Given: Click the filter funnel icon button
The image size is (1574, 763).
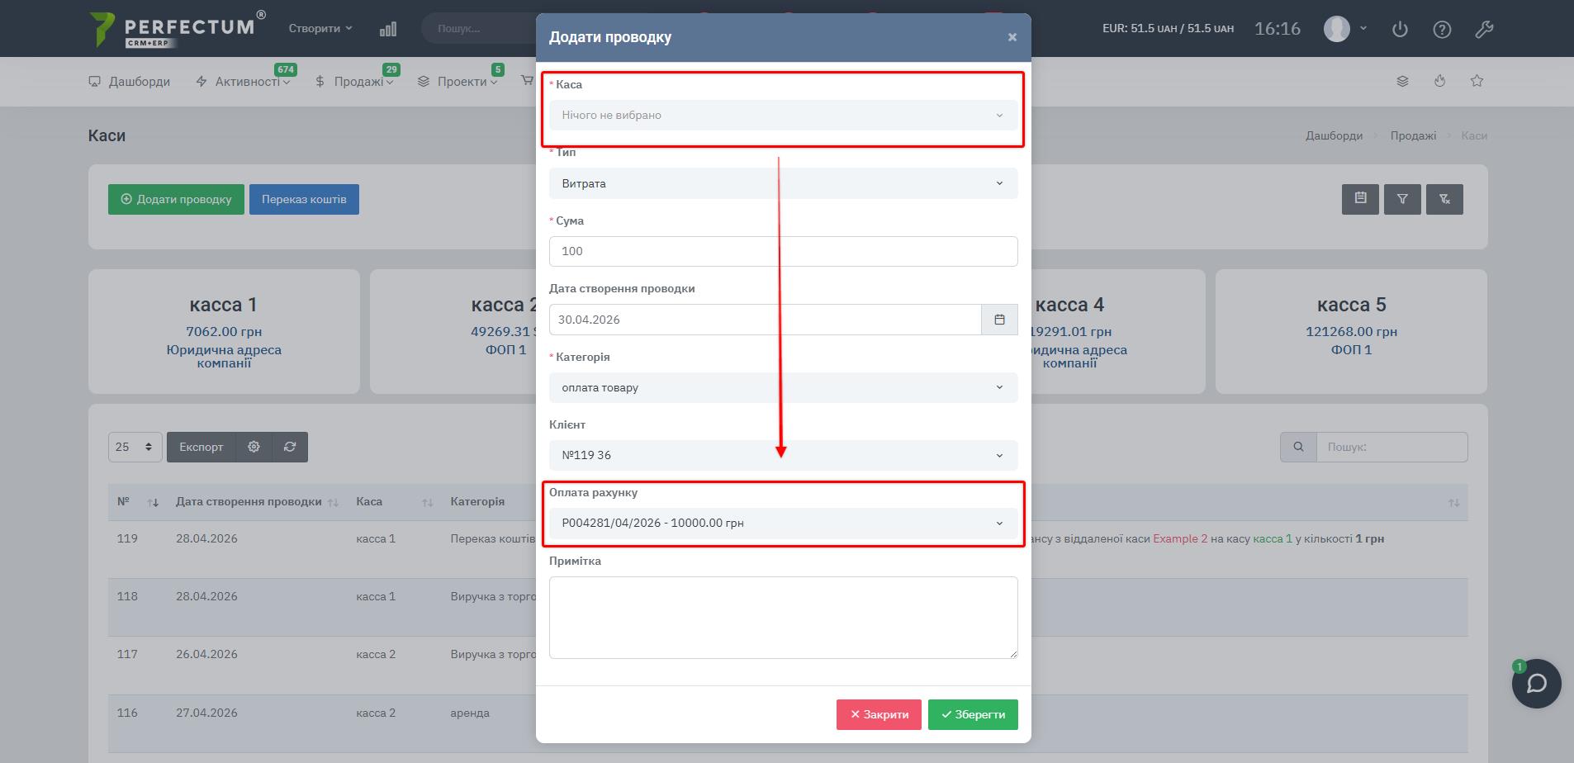Looking at the screenshot, I should point(1402,199).
